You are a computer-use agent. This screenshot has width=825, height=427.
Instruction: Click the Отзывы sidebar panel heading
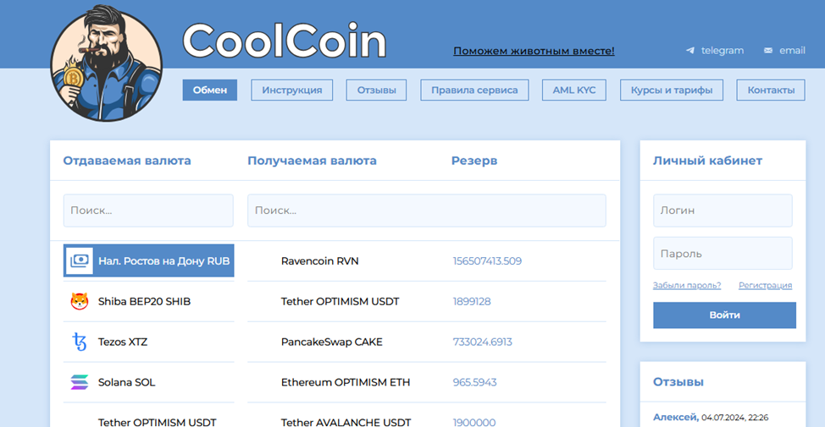pyautogui.click(x=678, y=382)
